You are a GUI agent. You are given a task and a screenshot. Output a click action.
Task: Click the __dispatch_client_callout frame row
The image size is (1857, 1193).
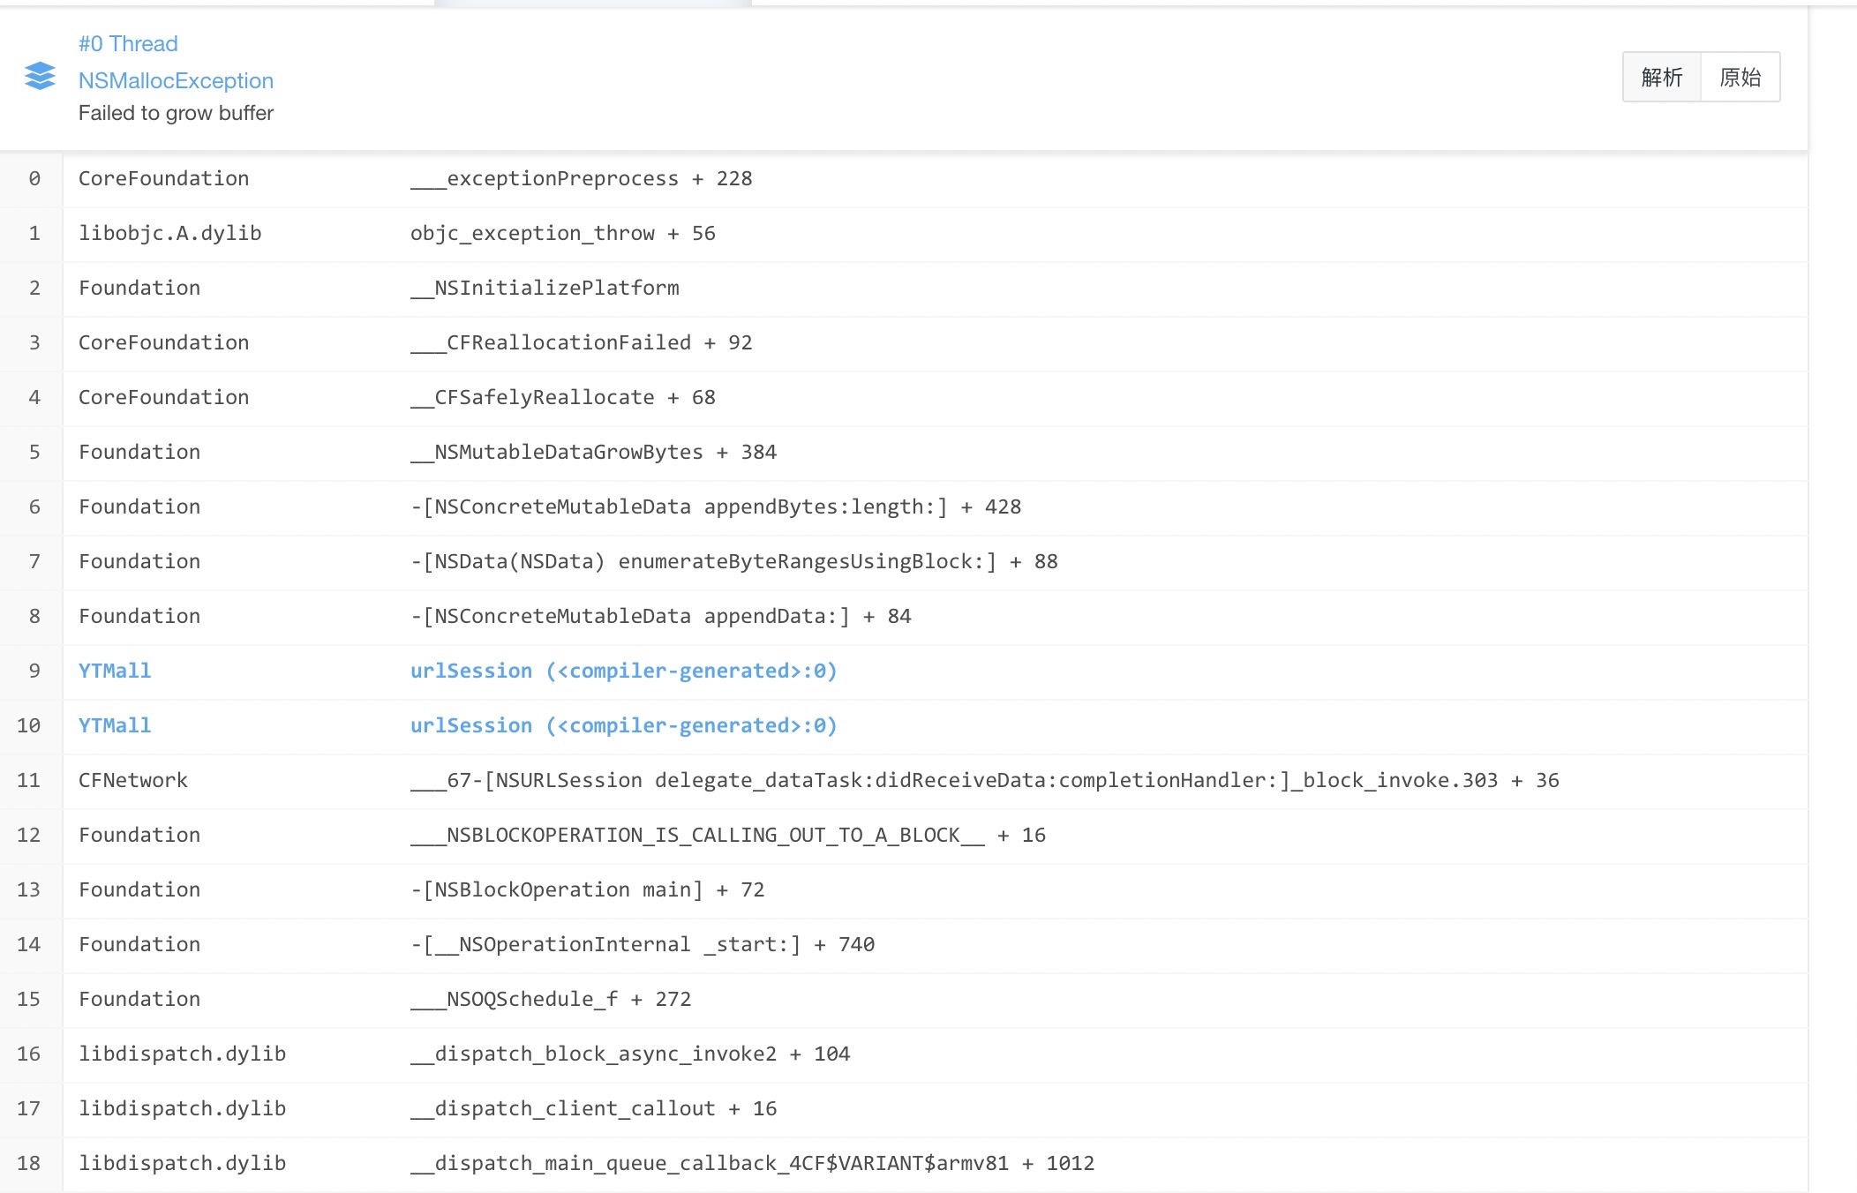(593, 1108)
